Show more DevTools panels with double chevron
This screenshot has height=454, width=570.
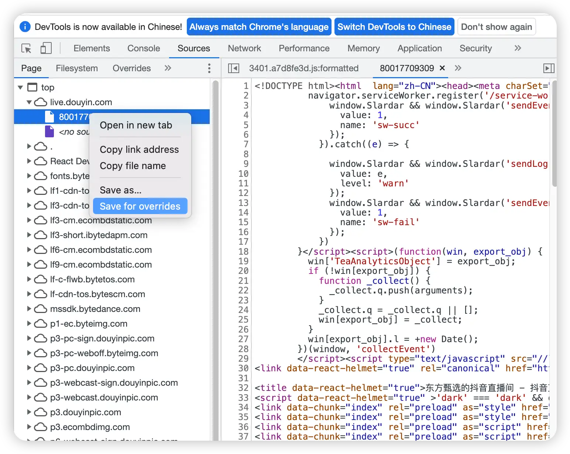(518, 48)
